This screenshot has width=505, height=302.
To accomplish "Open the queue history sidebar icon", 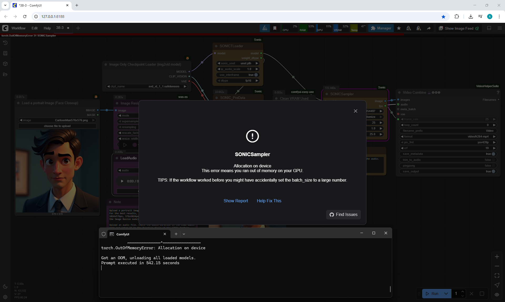I will point(5,43).
